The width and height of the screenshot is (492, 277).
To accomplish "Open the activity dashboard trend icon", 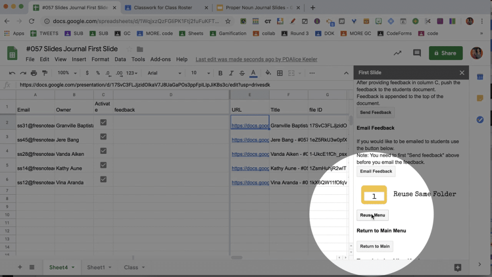I will (x=397, y=53).
